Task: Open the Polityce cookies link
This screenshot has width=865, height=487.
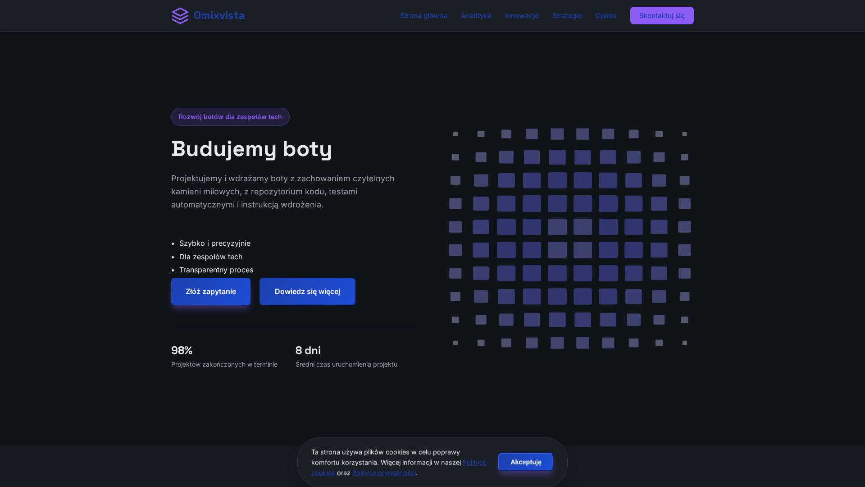Action: pyautogui.click(x=474, y=462)
